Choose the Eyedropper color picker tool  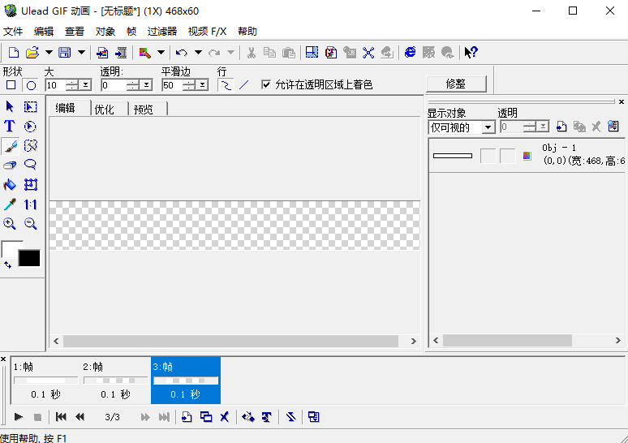click(x=10, y=204)
